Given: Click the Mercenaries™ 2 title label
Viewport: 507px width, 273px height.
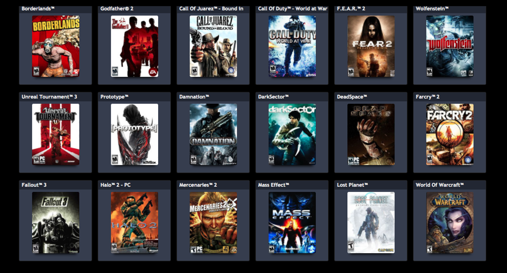Looking at the screenshot, I should 198,185.
